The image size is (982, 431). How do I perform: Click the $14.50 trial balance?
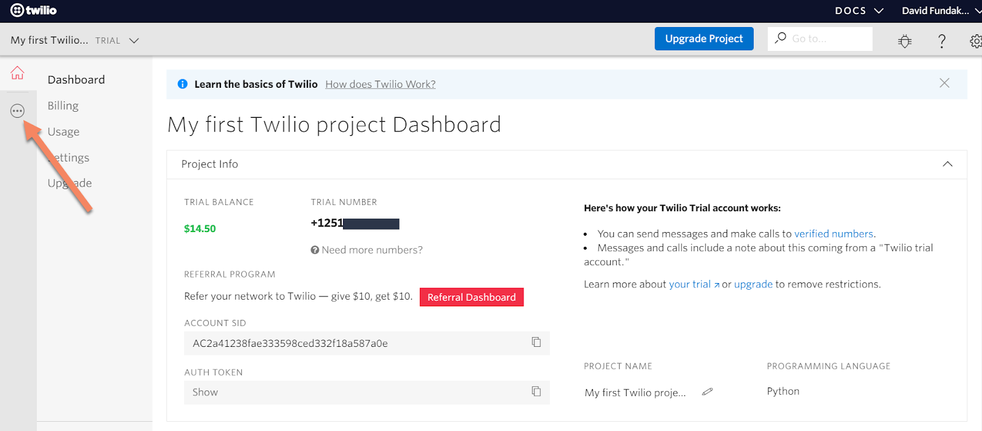[200, 228]
